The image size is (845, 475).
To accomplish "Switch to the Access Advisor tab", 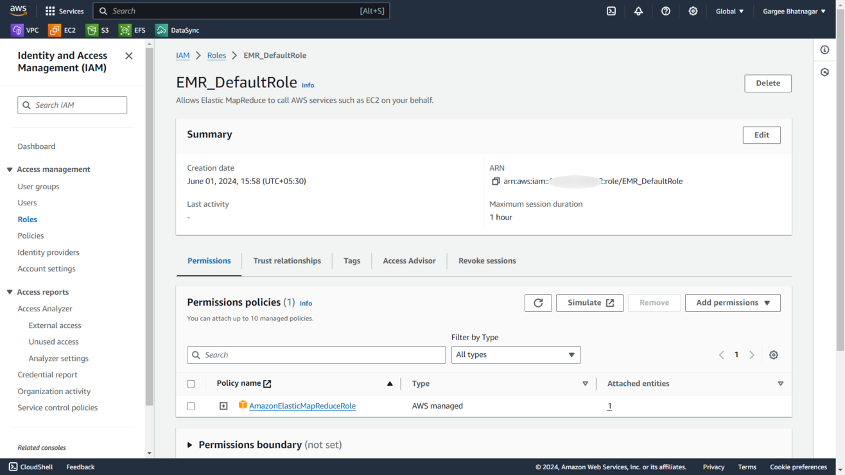I will click(x=409, y=261).
